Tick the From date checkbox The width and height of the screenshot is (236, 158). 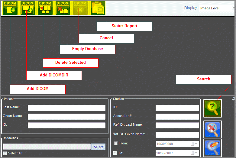pos(115,143)
